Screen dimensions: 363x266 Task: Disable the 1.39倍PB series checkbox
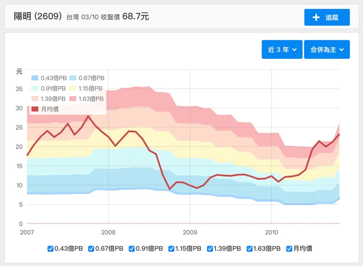point(210,249)
